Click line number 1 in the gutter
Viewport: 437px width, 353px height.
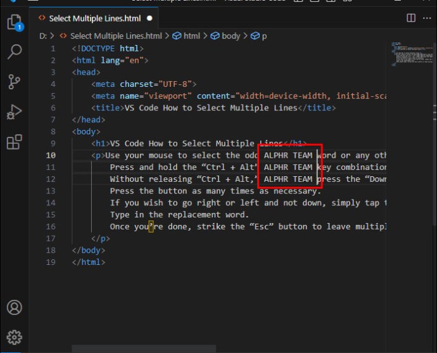(53, 49)
